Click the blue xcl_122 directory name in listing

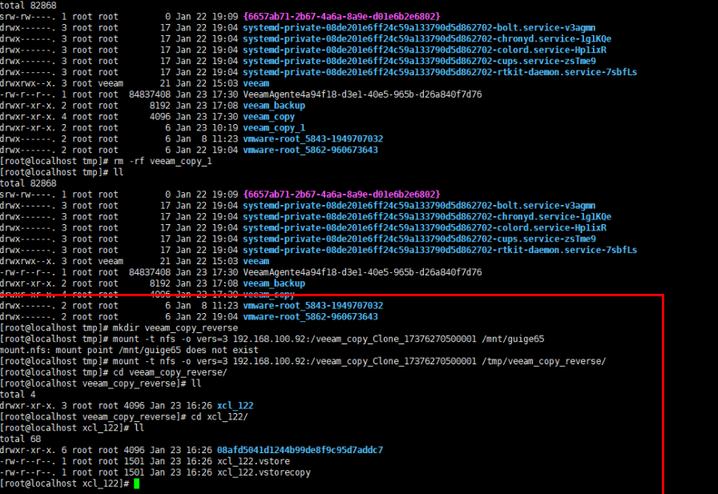pyautogui.click(x=235, y=406)
